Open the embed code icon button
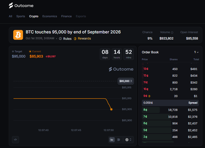This screenshot has height=148, width=205. 15,140
